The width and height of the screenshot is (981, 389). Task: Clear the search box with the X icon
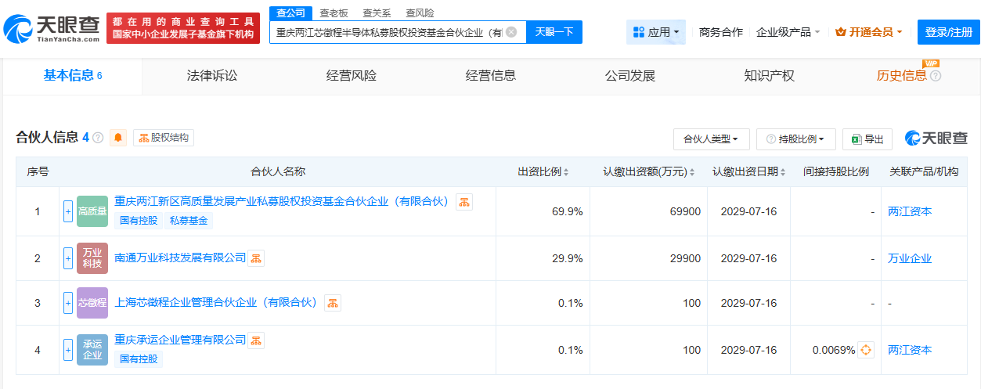[x=511, y=32]
